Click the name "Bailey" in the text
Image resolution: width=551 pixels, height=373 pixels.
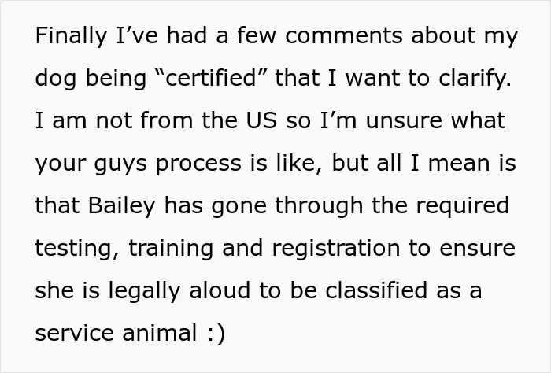[x=121, y=206]
